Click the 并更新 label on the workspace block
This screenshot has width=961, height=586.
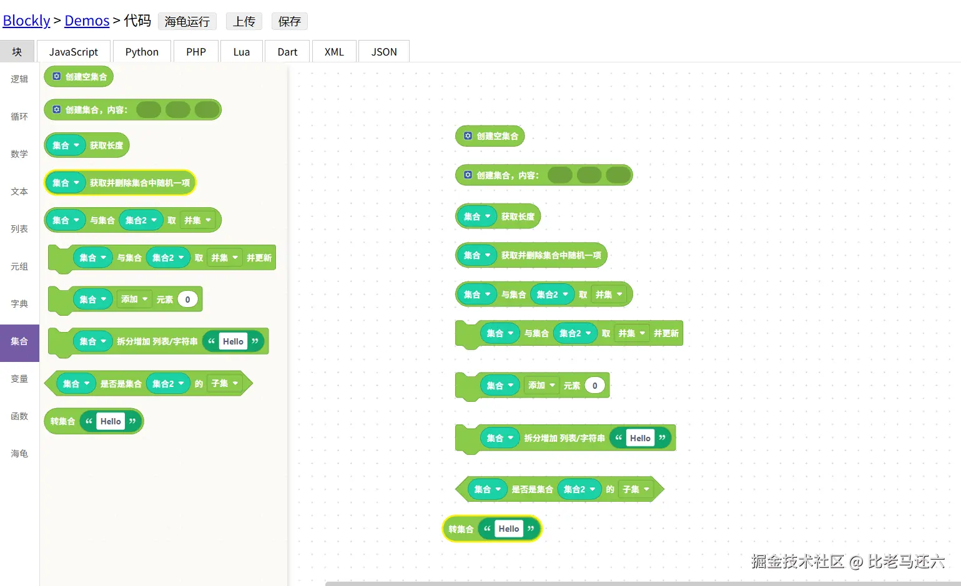(666, 333)
